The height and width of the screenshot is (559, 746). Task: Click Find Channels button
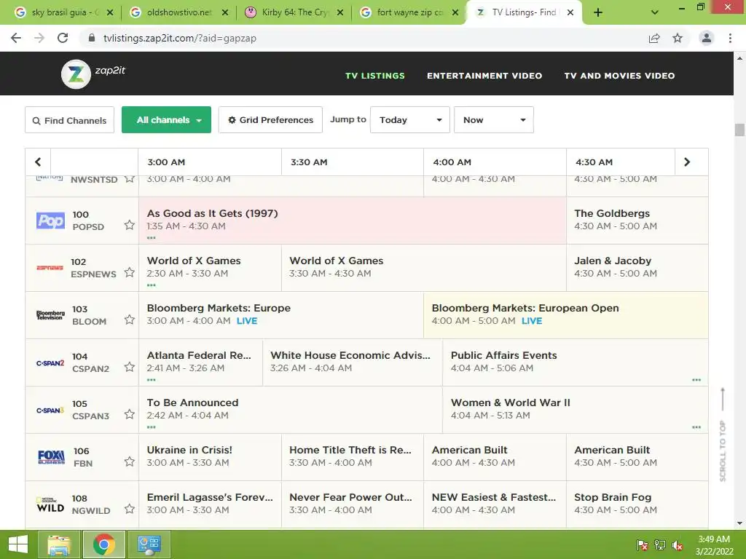click(69, 120)
